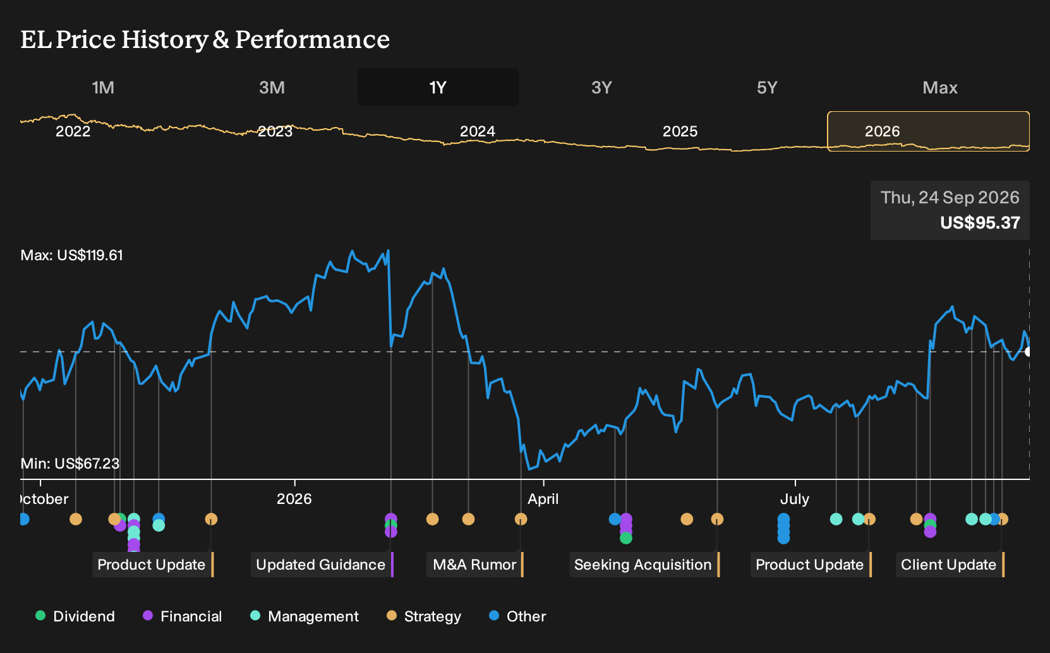Open the M&A Rumor event label
The width and height of the screenshot is (1050, 653).
tap(475, 565)
